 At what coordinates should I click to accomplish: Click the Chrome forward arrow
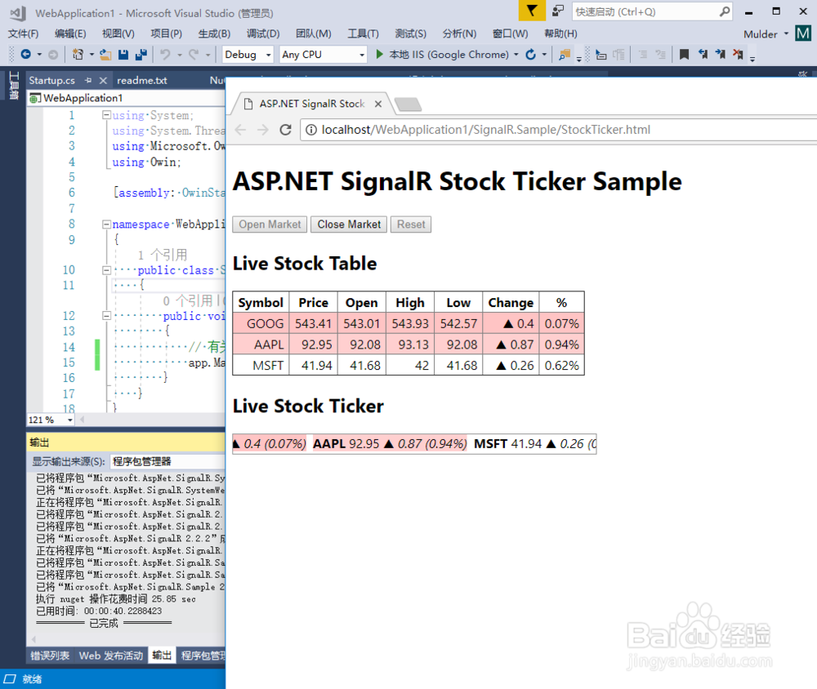point(262,130)
